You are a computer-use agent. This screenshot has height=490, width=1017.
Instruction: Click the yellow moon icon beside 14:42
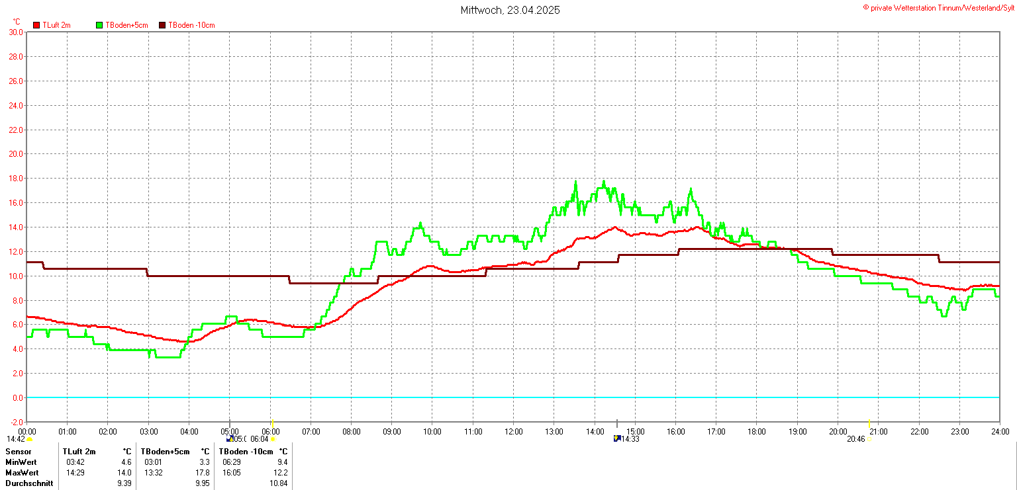coord(30,439)
